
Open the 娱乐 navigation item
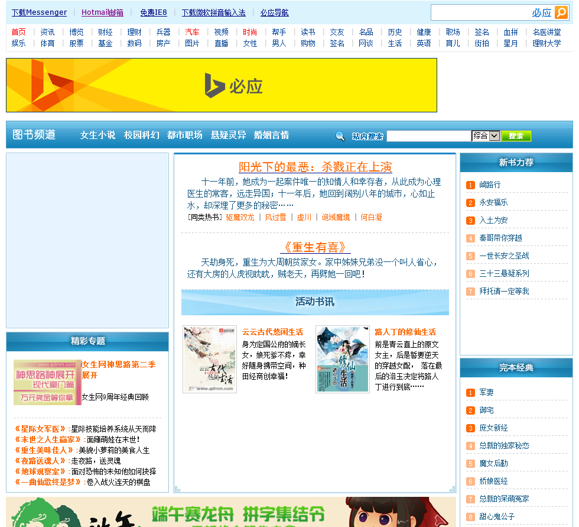(18, 43)
